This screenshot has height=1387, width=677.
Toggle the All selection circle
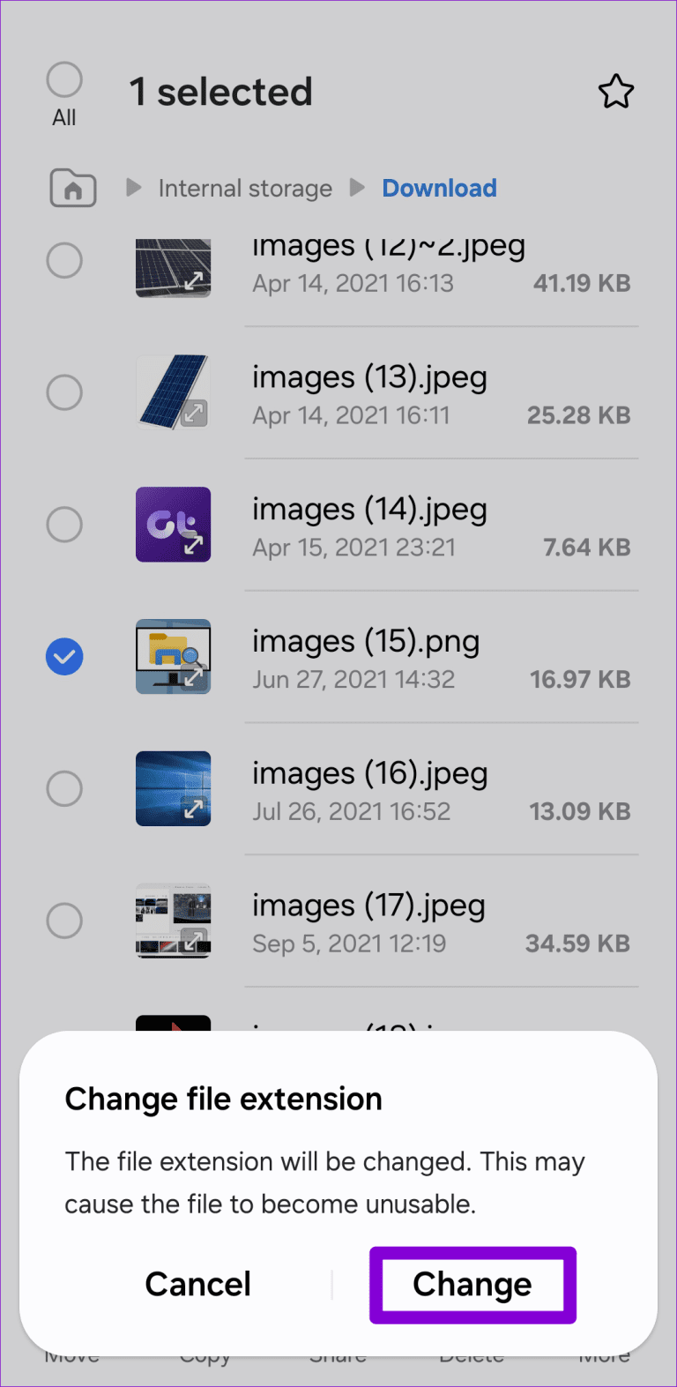pyautogui.click(x=64, y=80)
